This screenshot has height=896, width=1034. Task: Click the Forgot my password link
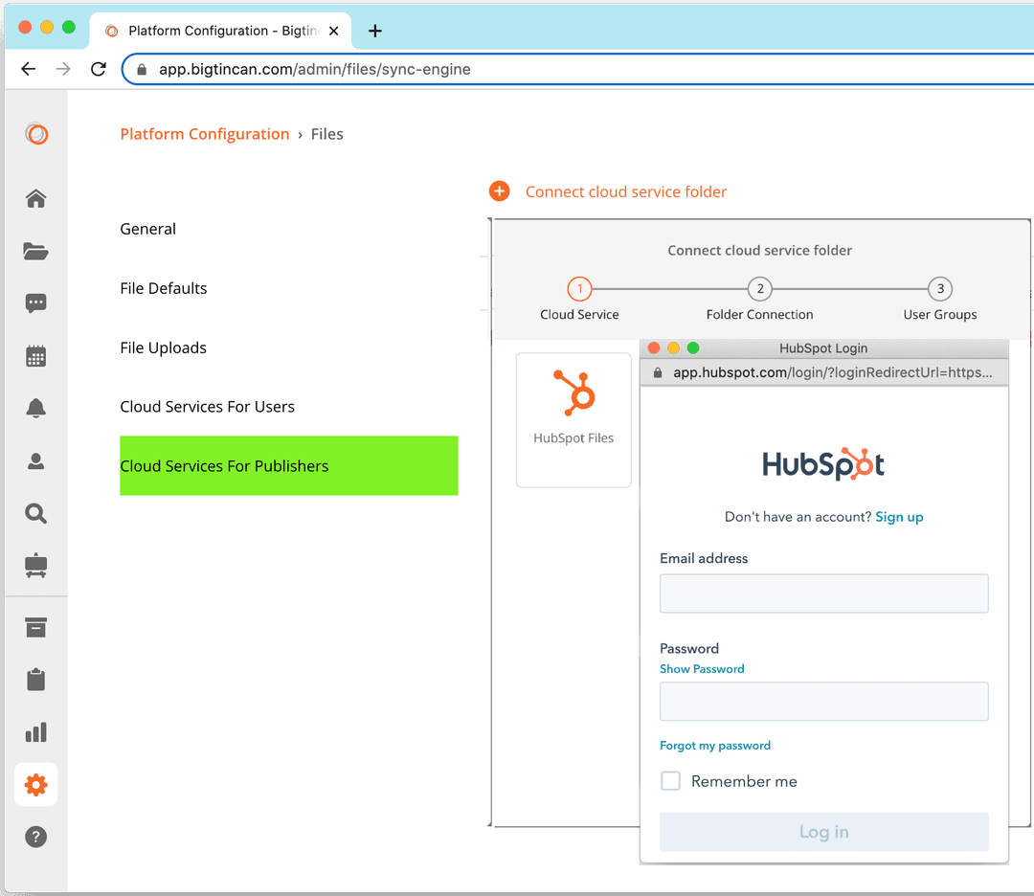pos(715,744)
